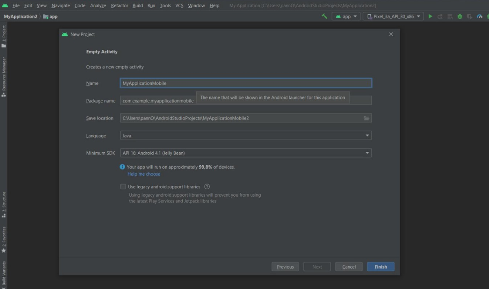Open the Edit menu
Viewport: 489px width, 289px height.
28,5
